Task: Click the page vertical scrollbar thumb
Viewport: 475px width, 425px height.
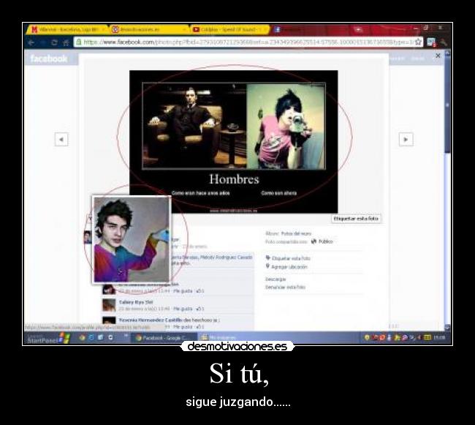Action: 447,105
